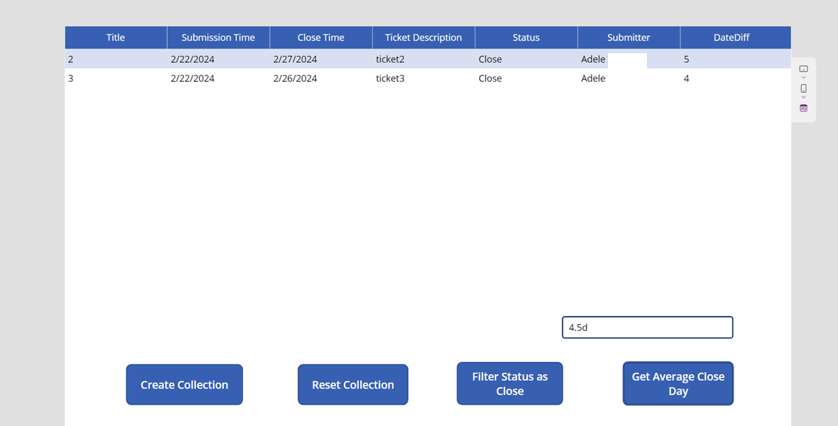The height and width of the screenshot is (426, 838).
Task: Click the DateDiff value 4
Action: click(x=687, y=79)
